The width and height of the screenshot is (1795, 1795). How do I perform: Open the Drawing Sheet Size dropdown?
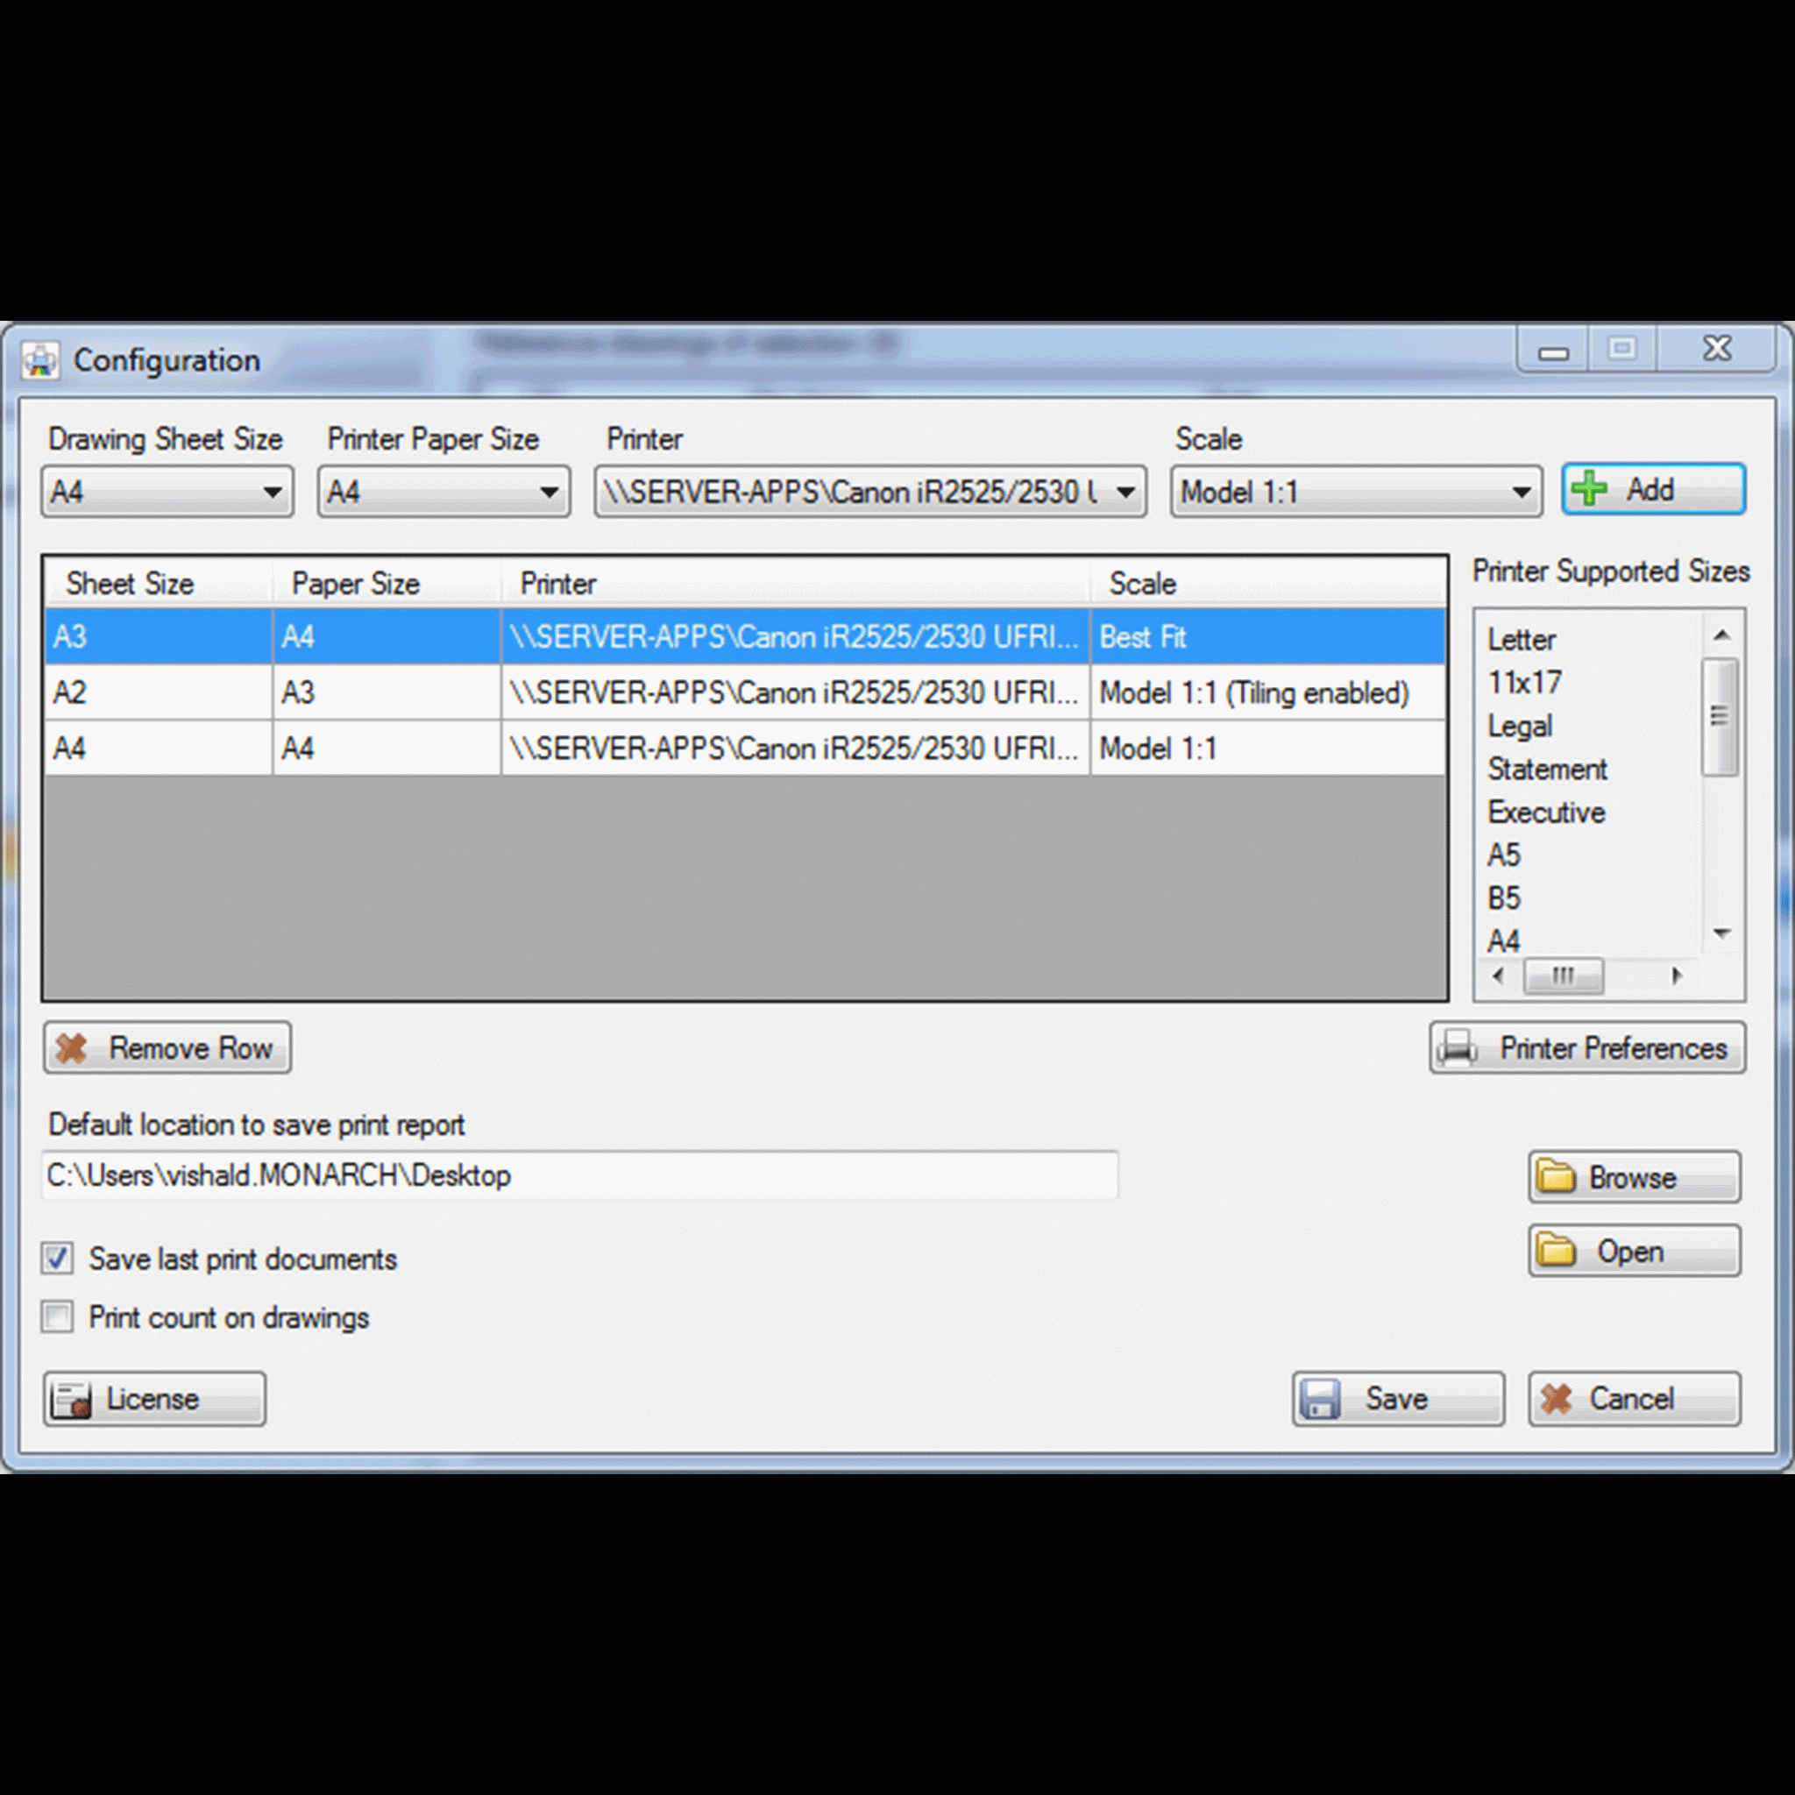(167, 492)
